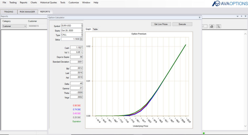Switch to the Table tab

[95, 29]
